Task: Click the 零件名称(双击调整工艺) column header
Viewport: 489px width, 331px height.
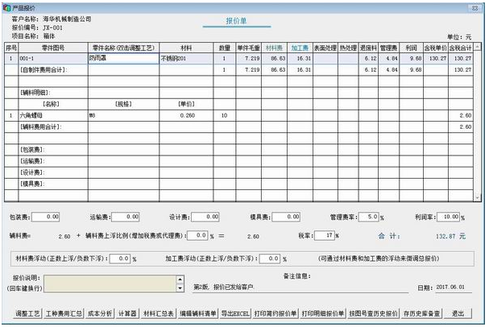Action: click(124, 48)
